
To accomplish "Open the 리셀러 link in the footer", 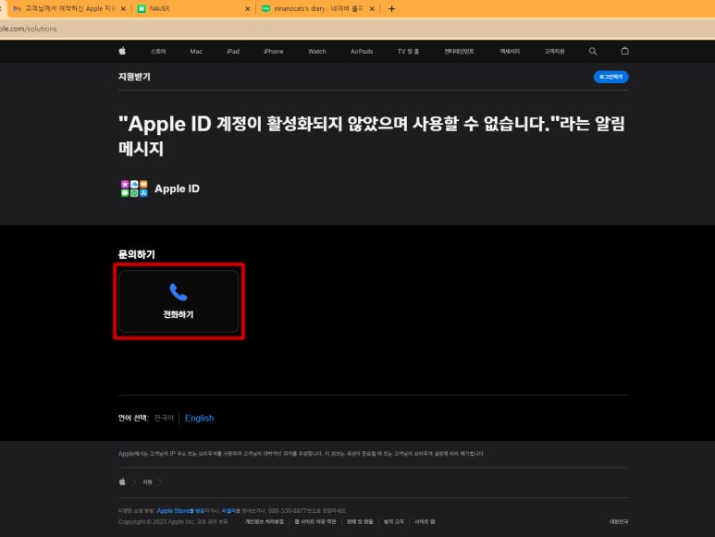I will coord(228,510).
